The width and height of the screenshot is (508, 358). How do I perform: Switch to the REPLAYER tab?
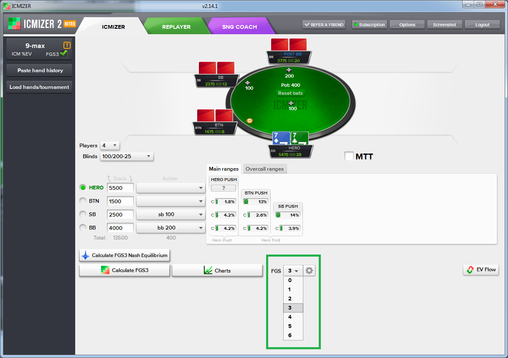pyautogui.click(x=176, y=27)
